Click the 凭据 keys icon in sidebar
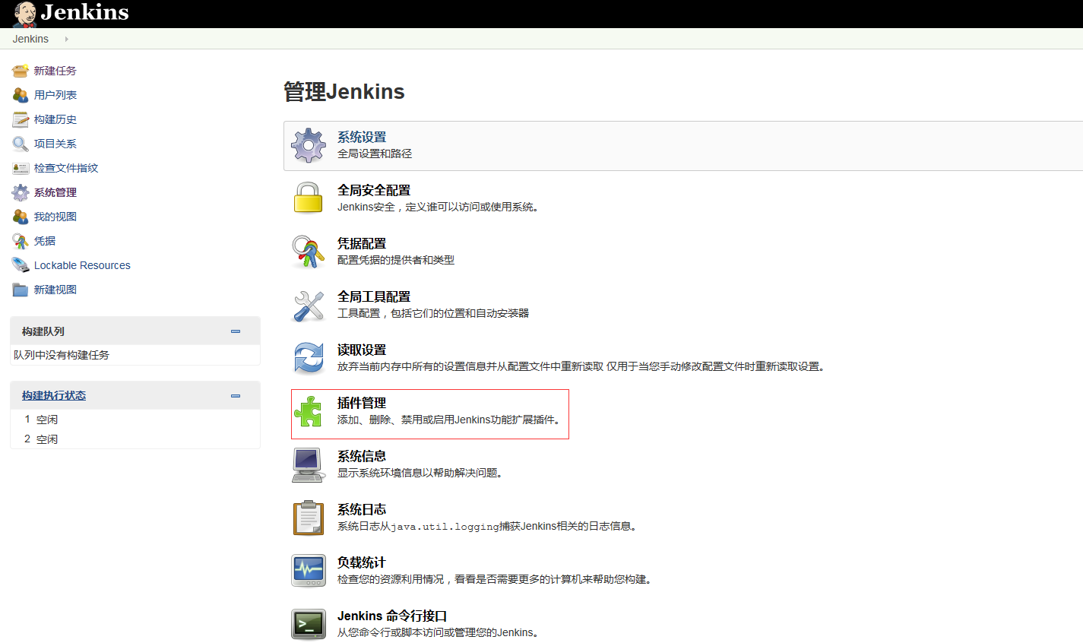Image resolution: width=1083 pixels, height=643 pixels. coord(21,241)
